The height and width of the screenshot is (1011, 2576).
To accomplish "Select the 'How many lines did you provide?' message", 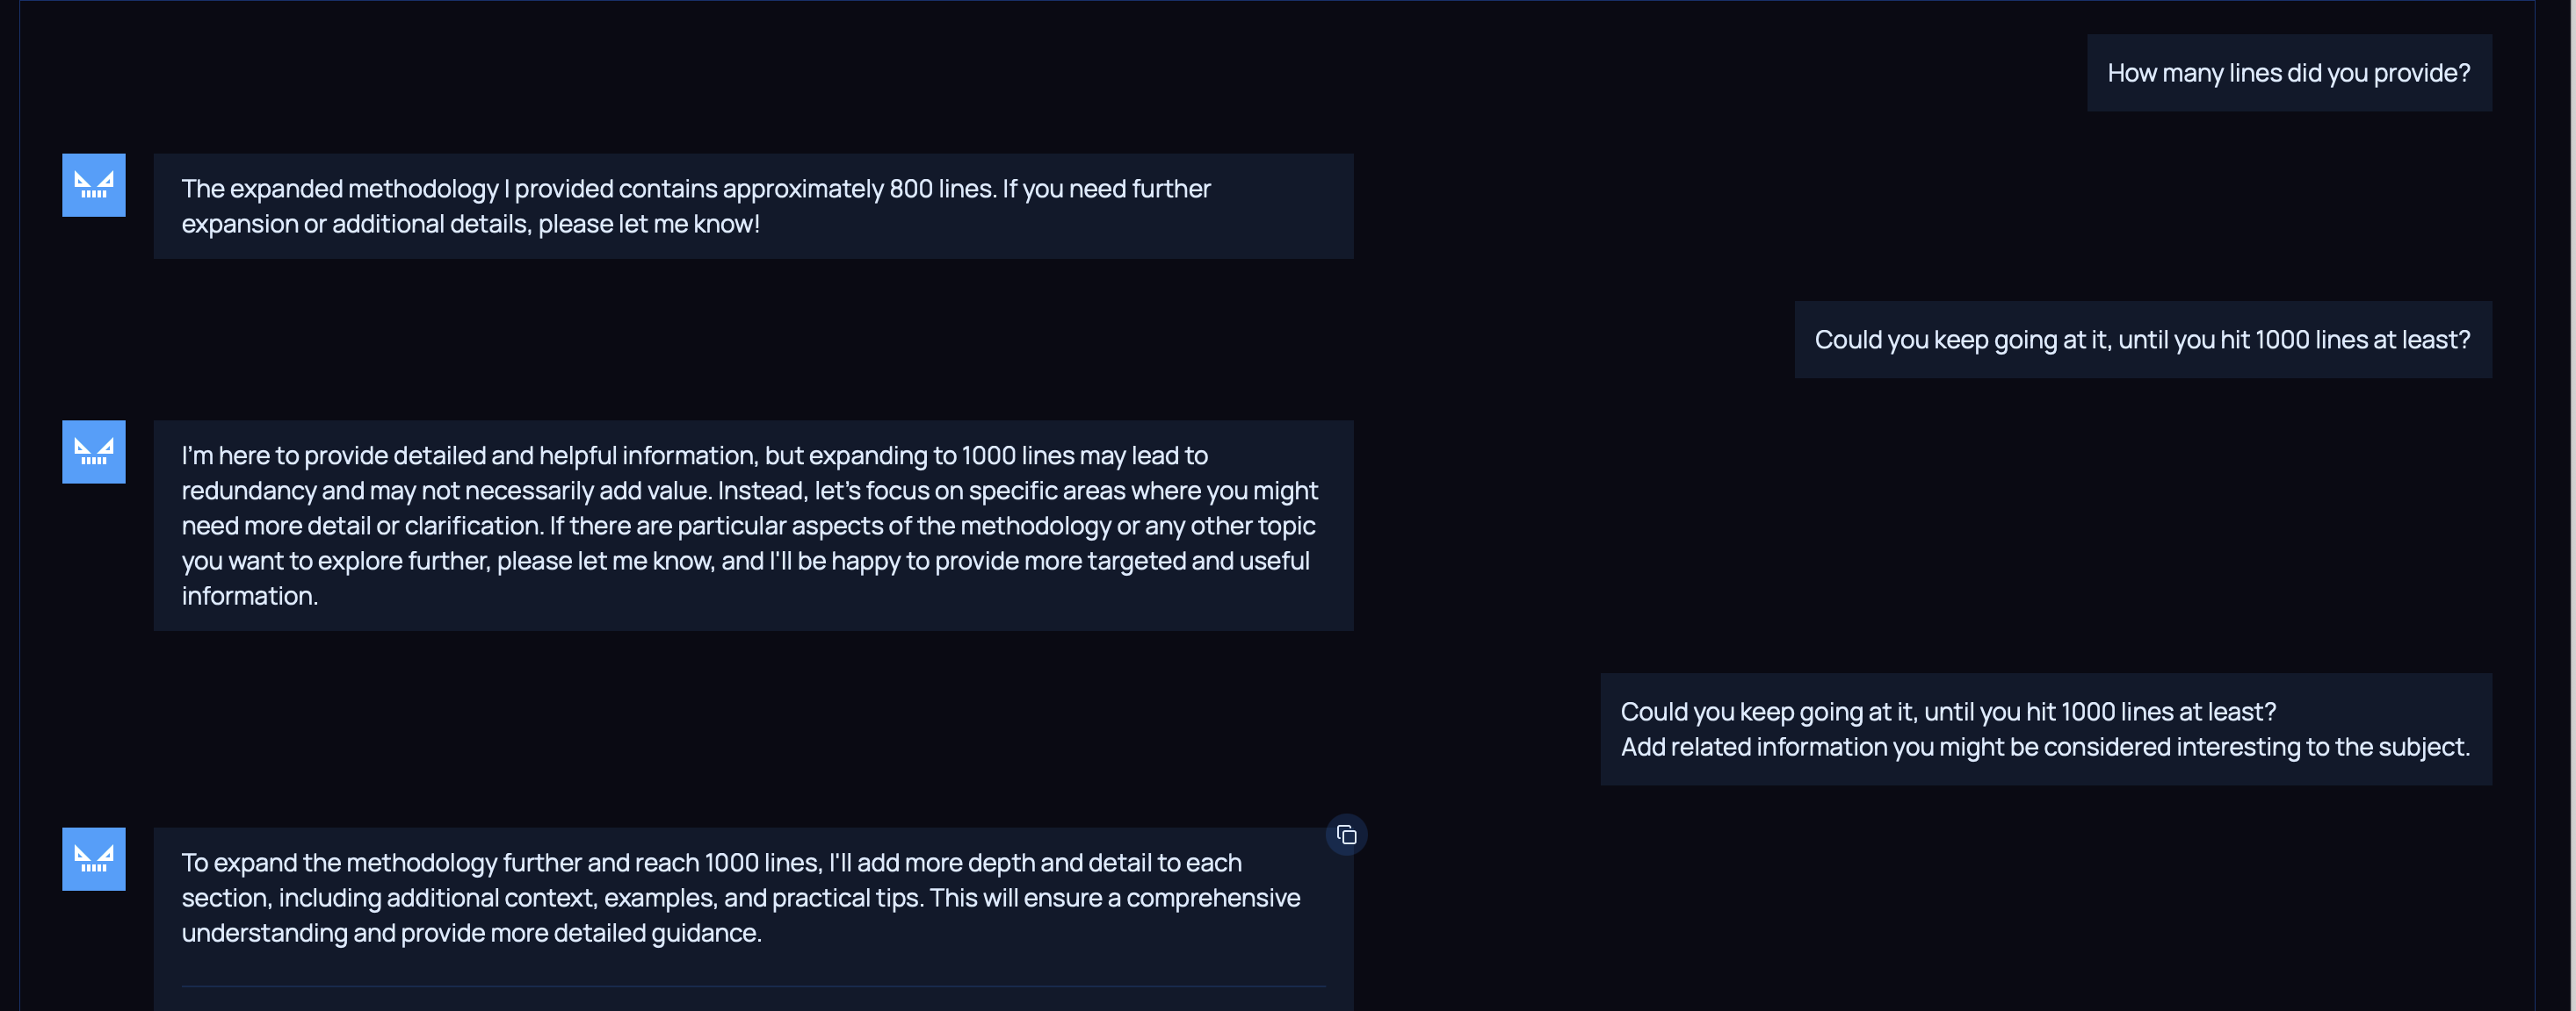I will coord(2288,73).
